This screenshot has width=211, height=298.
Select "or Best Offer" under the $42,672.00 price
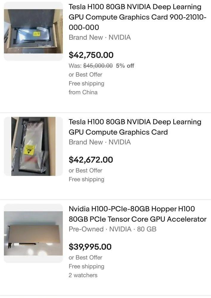click(x=85, y=170)
